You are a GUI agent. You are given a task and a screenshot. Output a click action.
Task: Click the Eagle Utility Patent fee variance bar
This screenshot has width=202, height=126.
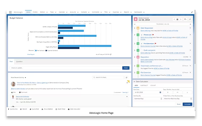[x=85, y=46]
